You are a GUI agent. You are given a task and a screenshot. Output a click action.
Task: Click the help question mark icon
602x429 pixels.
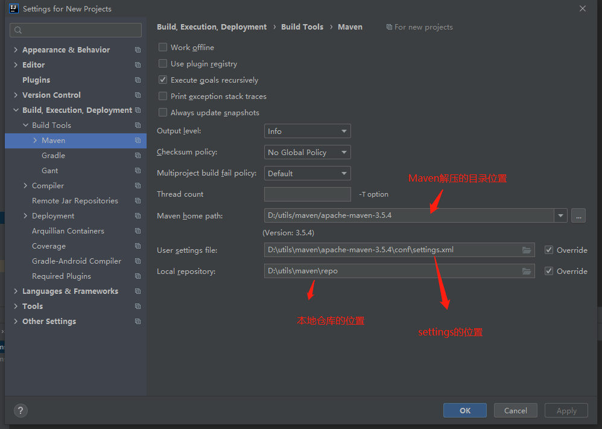click(21, 410)
